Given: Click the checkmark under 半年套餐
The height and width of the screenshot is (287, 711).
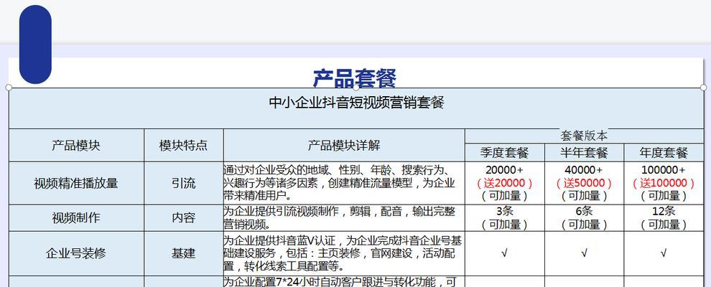Looking at the screenshot, I should [584, 253].
